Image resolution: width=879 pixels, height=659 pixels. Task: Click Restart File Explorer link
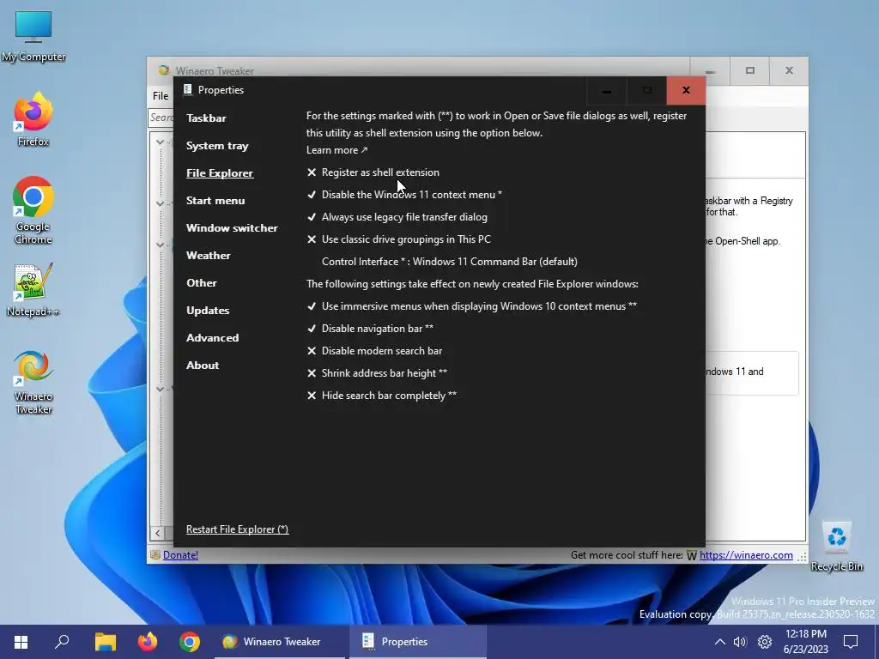pos(237,529)
